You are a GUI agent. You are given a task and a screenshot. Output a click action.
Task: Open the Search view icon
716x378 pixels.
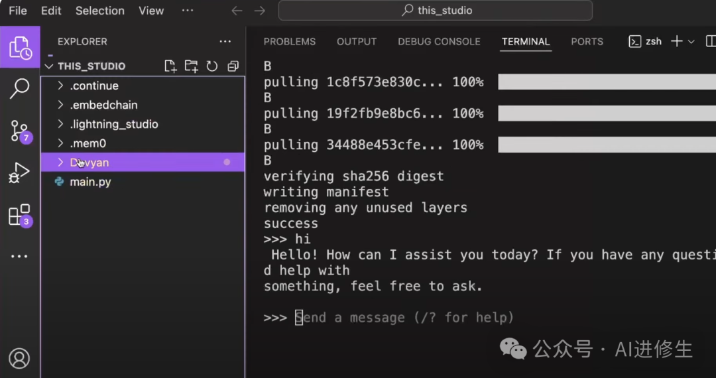(x=20, y=89)
